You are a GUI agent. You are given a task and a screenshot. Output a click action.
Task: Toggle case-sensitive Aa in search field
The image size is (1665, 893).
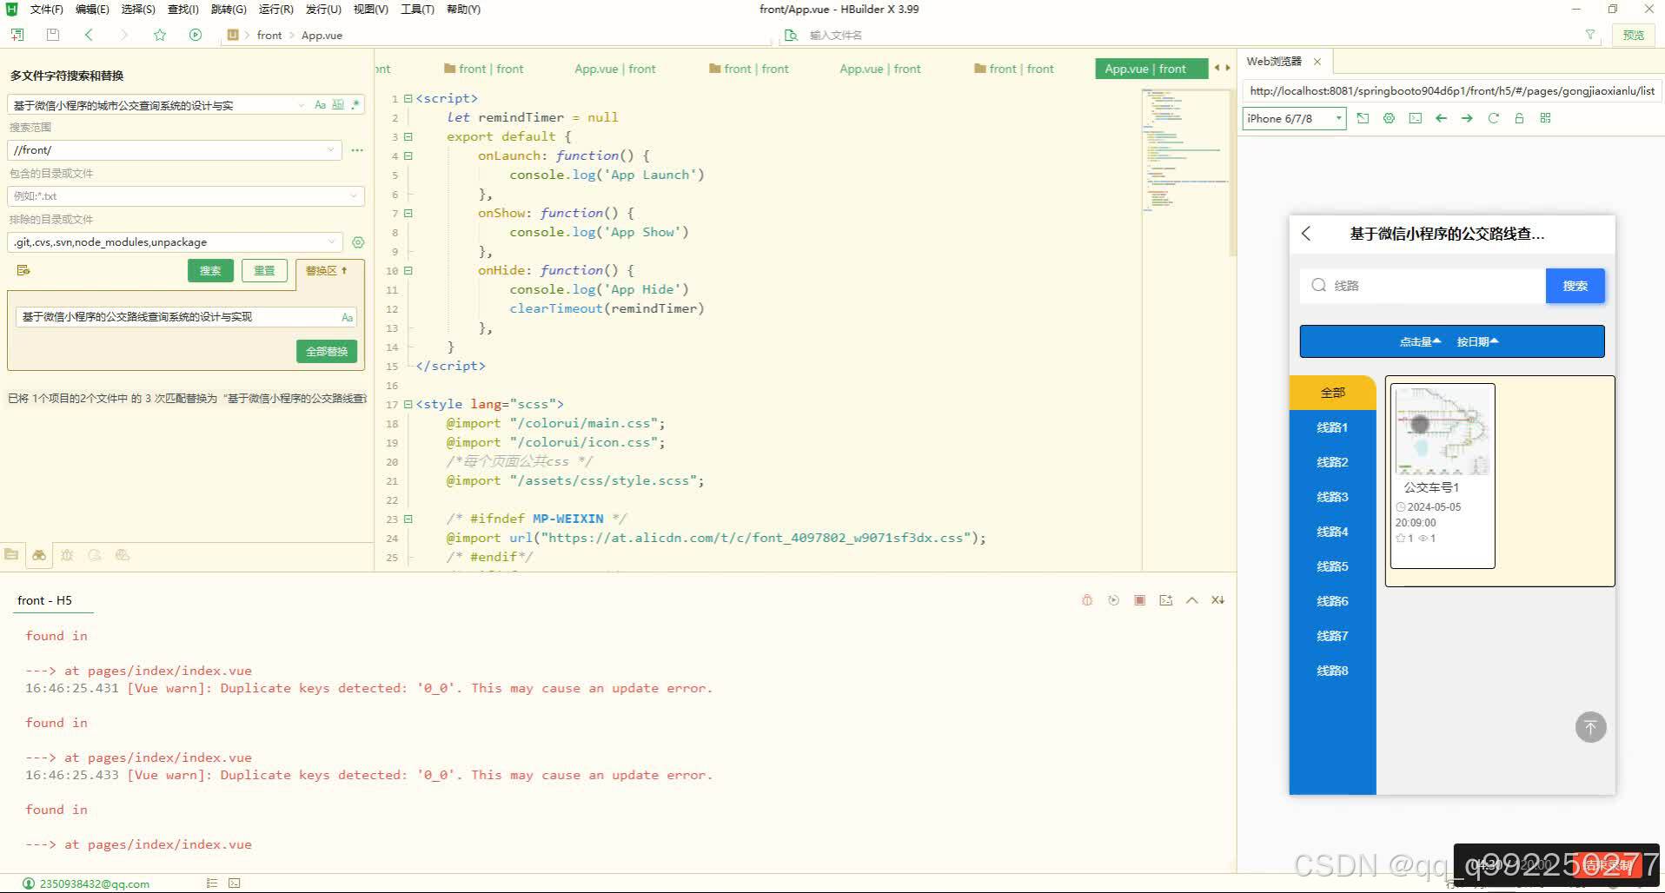[320, 105]
